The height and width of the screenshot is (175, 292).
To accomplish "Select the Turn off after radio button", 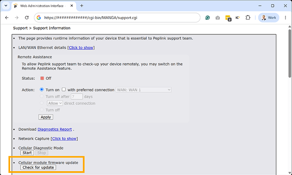I will [41, 96].
